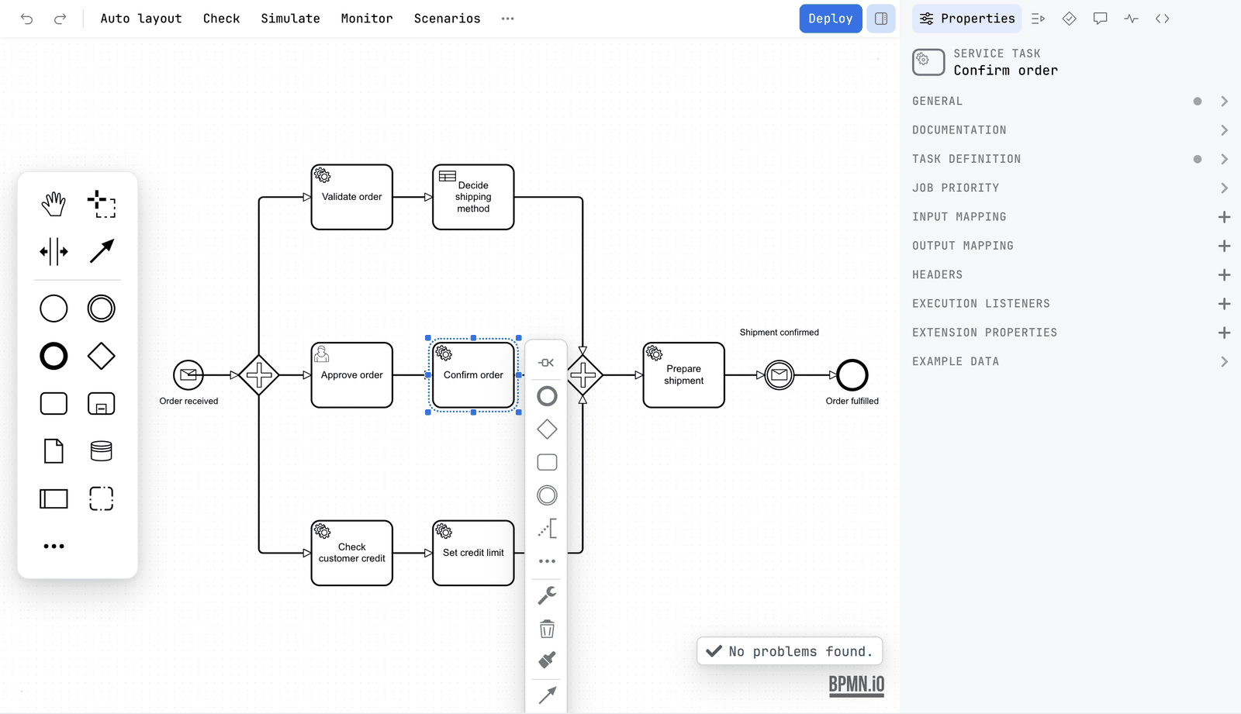Expand the Example Data section
Screen dimensions: 1241x714
click(1071, 362)
